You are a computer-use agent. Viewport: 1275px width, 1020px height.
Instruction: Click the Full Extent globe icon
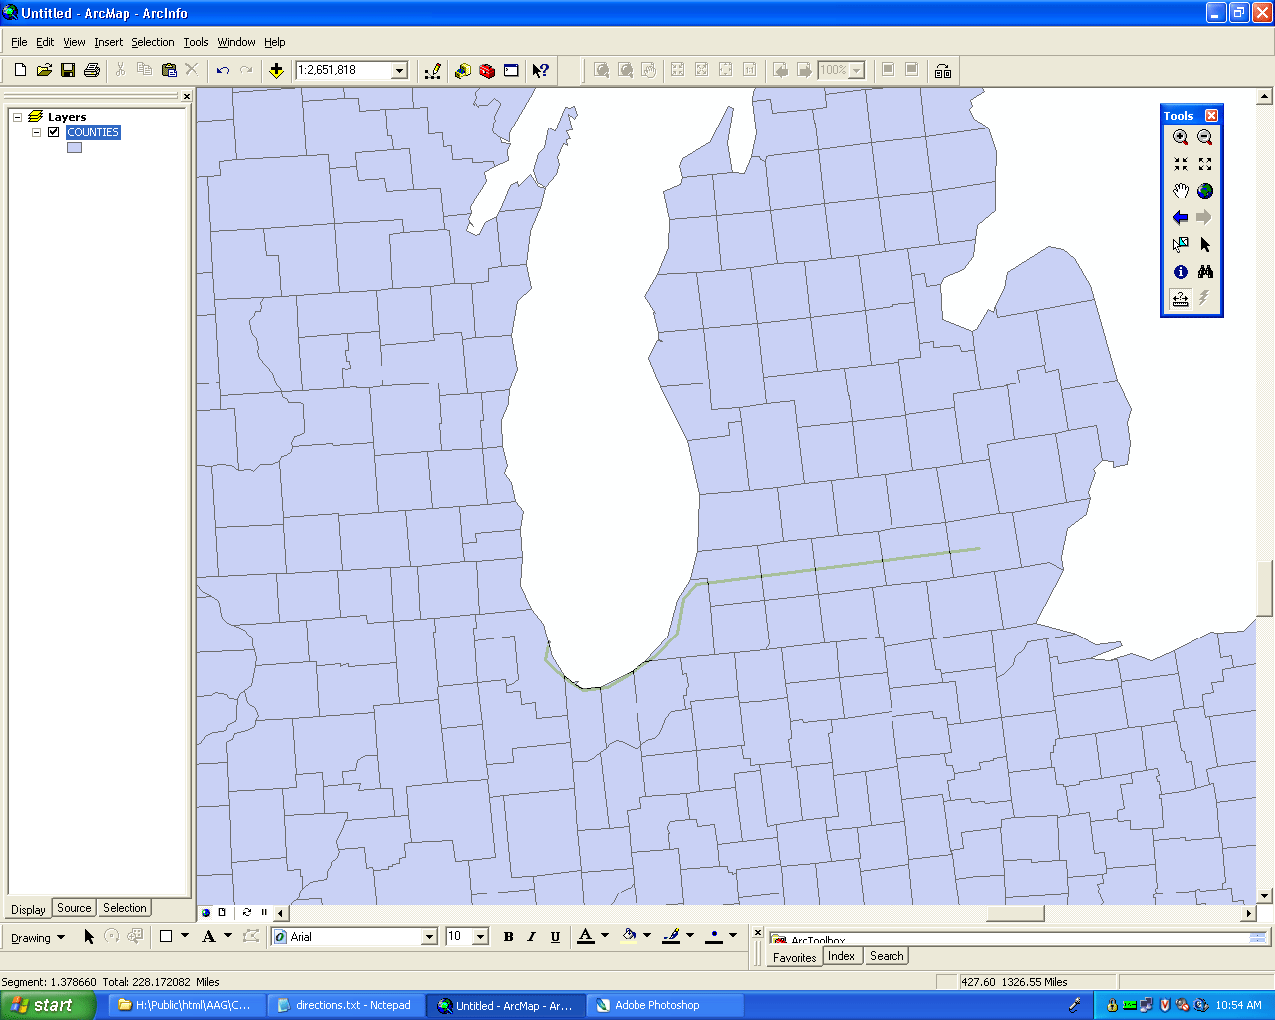[1205, 191]
